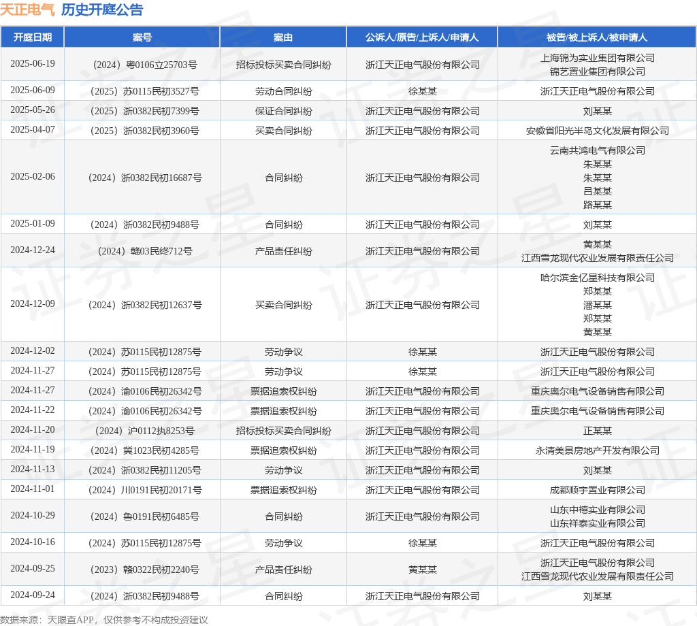Click the date 2024-12-24
The height and width of the screenshot is (626, 697).
33,250
